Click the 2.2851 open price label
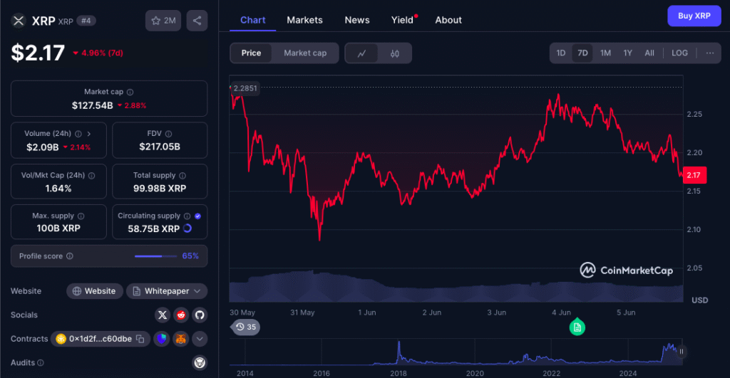Viewport: 730px width, 378px height. tap(245, 88)
